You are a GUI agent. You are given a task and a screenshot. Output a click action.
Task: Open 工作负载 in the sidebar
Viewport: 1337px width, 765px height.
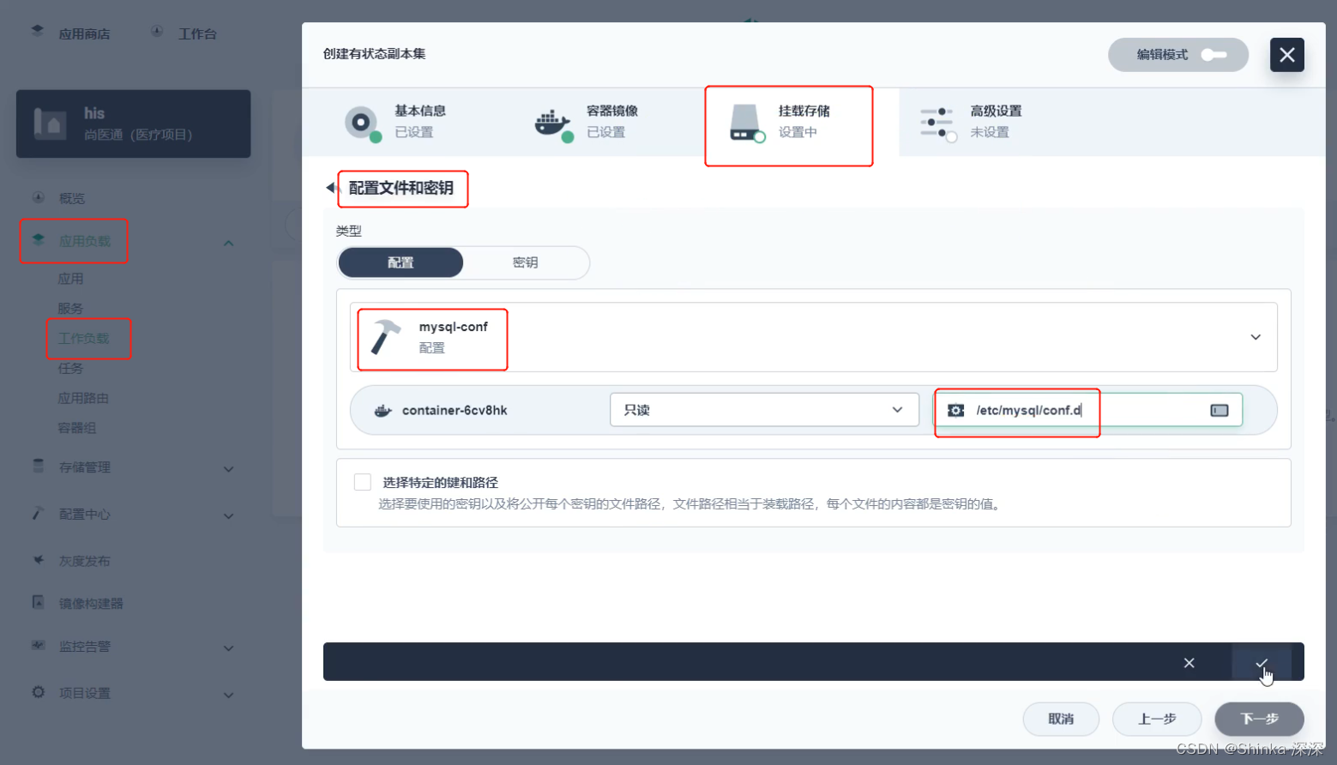(x=84, y=339)
